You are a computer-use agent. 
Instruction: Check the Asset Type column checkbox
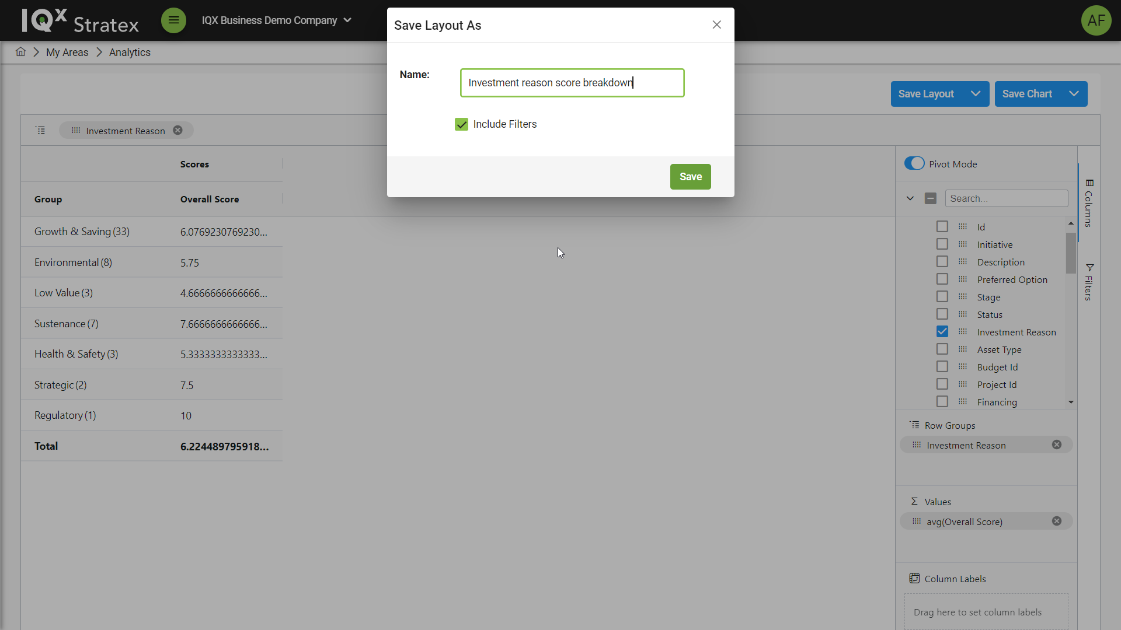(942, 349)
